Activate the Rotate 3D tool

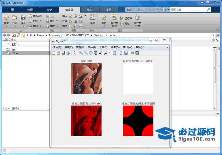pos(96,53)
